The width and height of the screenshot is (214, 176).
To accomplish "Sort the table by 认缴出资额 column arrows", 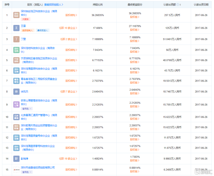I will coord(180,5).
